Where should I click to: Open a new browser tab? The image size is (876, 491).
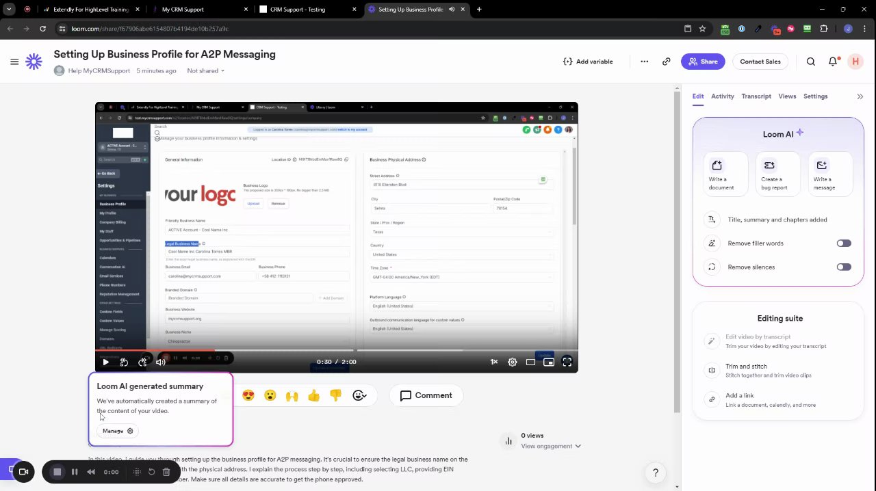[x=479, y=10]
